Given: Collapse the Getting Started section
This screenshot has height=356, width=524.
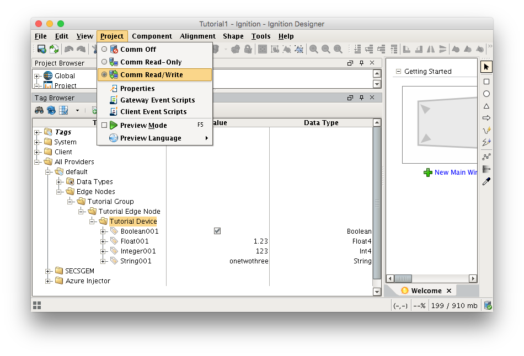Looking at the screenshot, I should pos(398,72).
